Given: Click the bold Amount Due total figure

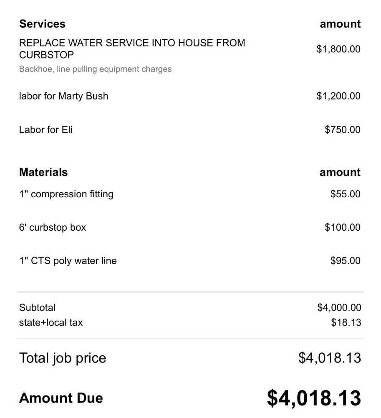Looking at the screenshot, I should tap(314, 398).
